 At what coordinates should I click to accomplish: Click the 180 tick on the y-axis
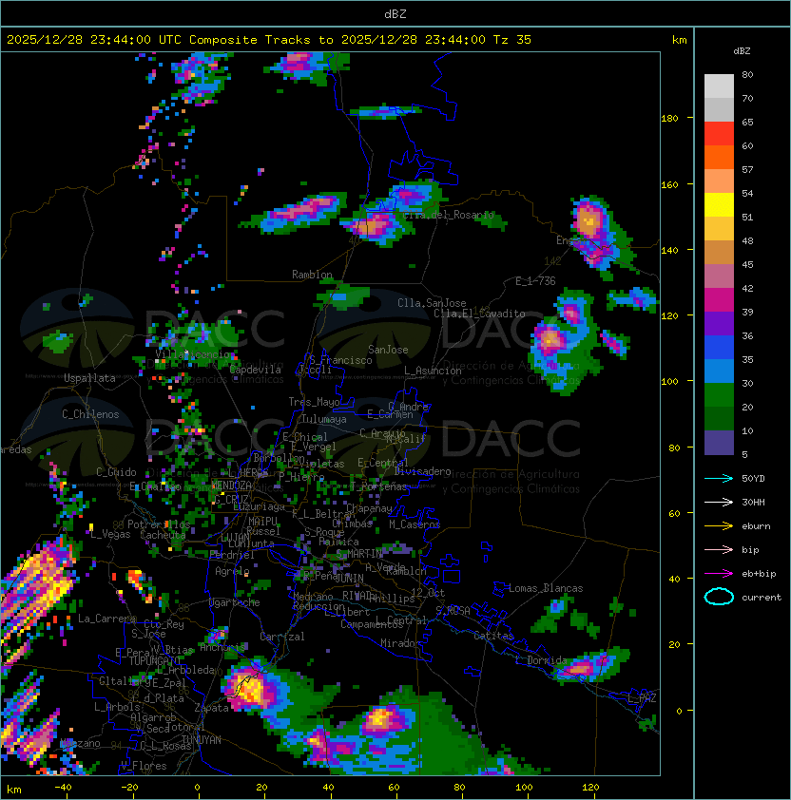pyautogui.click(x=669, y=119)
